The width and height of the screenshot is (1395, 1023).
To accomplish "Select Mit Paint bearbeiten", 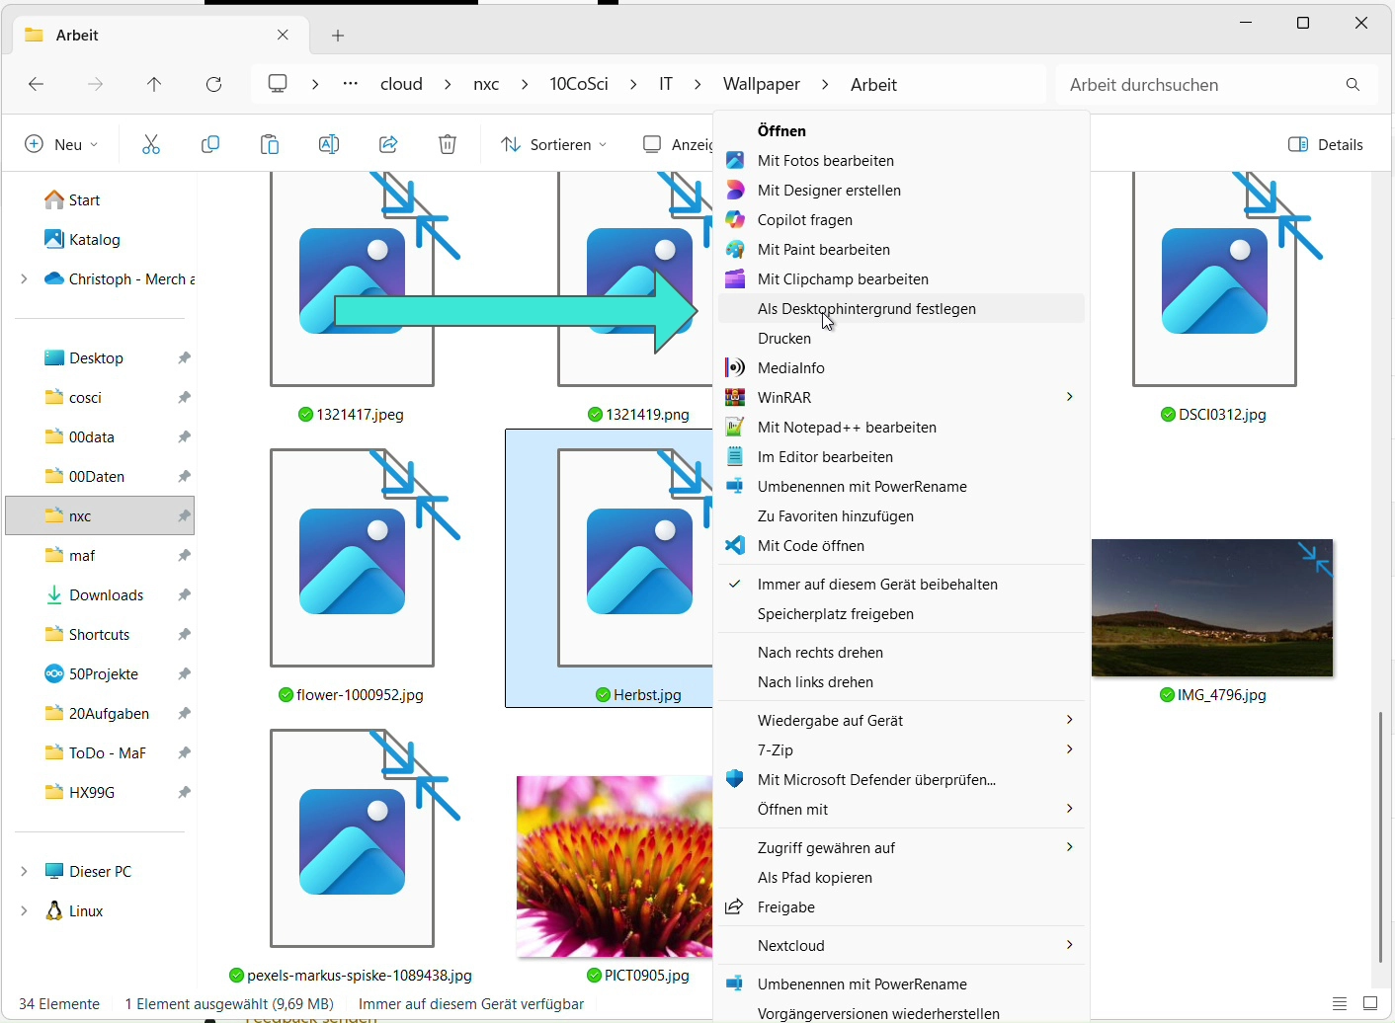I will coord(901,249).
